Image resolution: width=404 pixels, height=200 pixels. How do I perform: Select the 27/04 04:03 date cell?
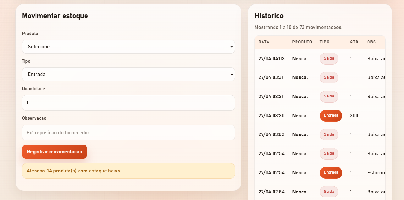[271, 59]
